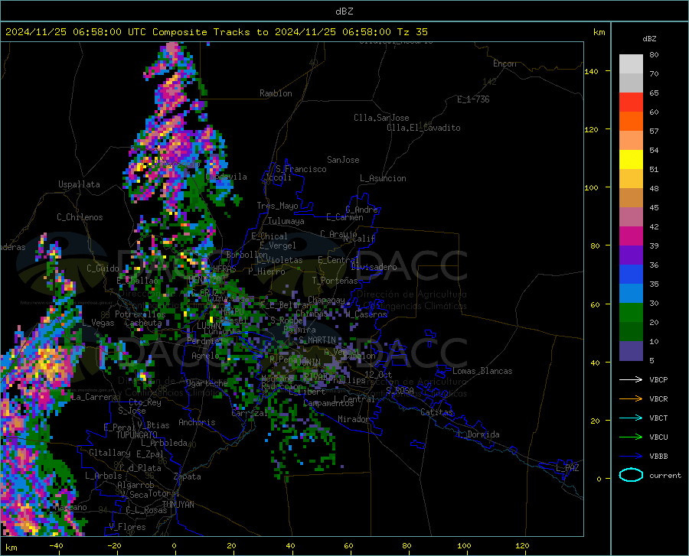Click the Gltallary map label
Viewport: 689px width, 556px height.
[109, 453]
